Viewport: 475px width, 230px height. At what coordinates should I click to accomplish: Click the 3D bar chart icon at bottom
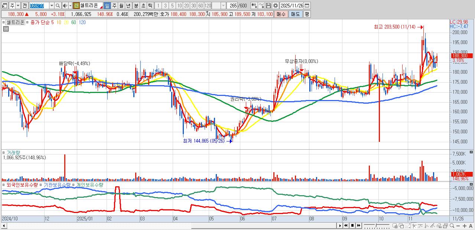[439, 226]
